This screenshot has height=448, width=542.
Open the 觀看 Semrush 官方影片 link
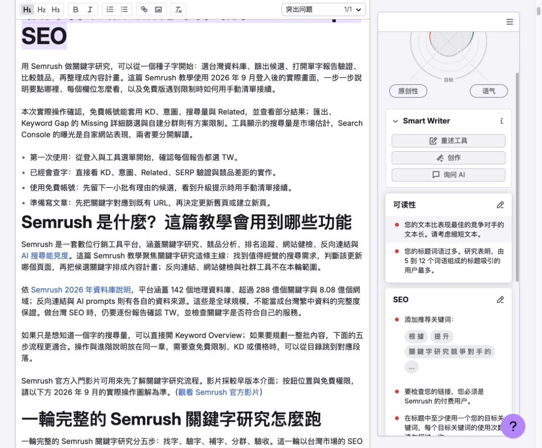[x=219, y=392]
